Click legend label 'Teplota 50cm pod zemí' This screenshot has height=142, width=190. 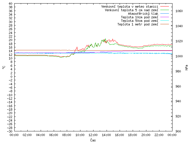tap(140, 21)
